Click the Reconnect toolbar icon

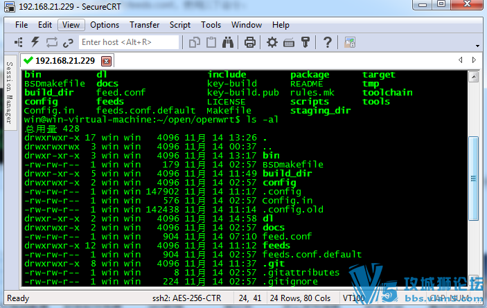click(x=52, y=42)
